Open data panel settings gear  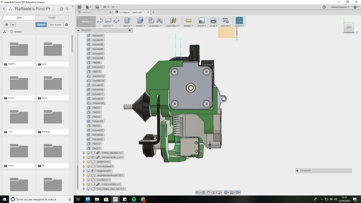[x=67, y=25]
